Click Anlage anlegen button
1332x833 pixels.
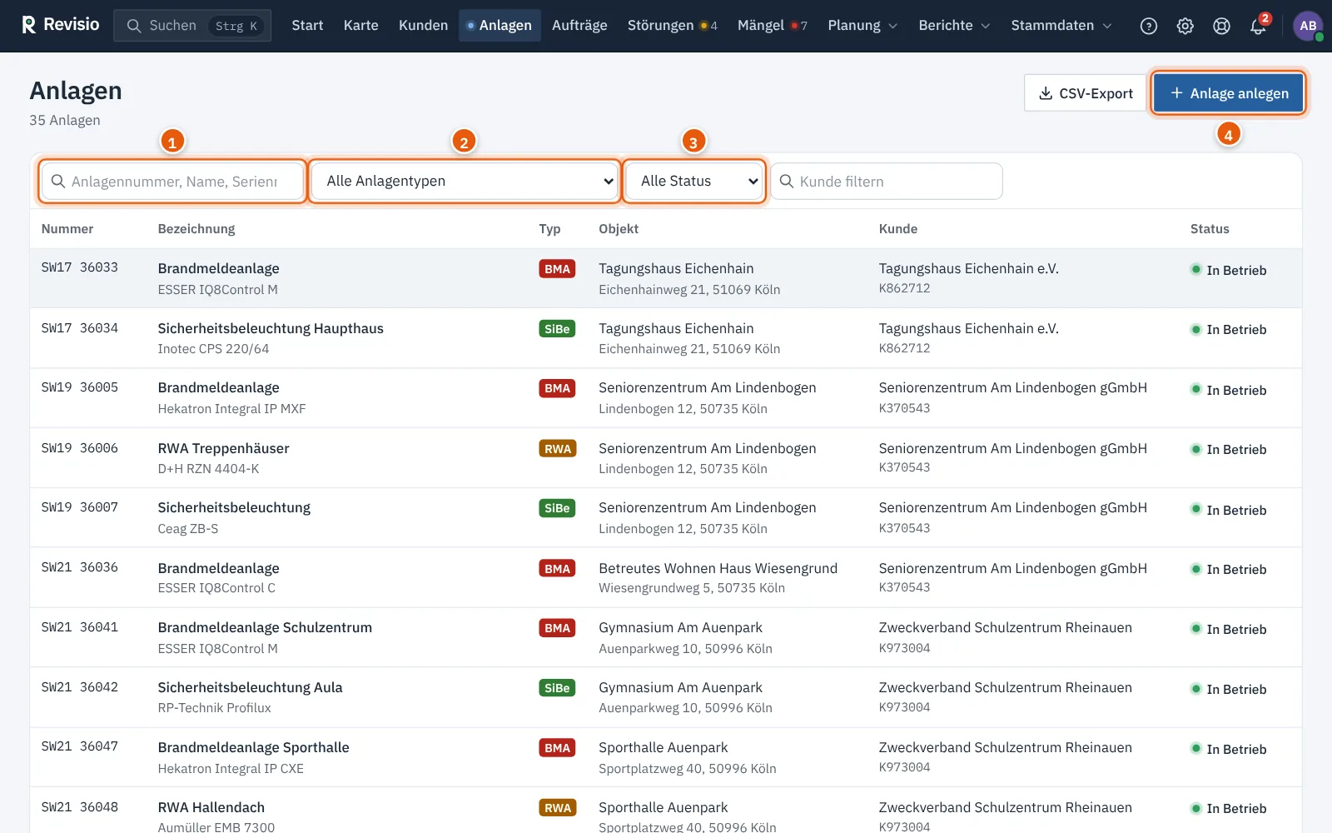(1229, 93)
